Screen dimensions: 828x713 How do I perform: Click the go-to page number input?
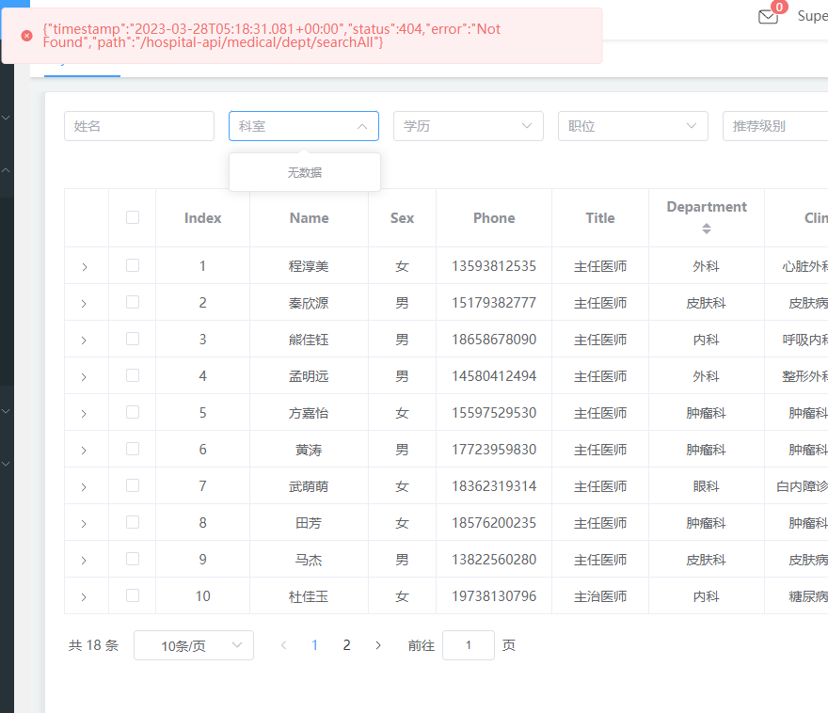point(469,645)
